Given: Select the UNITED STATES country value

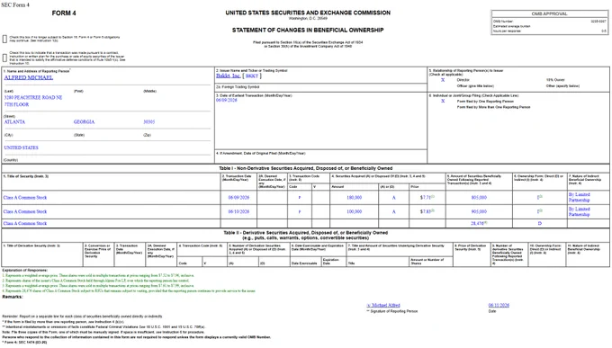Looking at the screenshot, I should 21,147.
